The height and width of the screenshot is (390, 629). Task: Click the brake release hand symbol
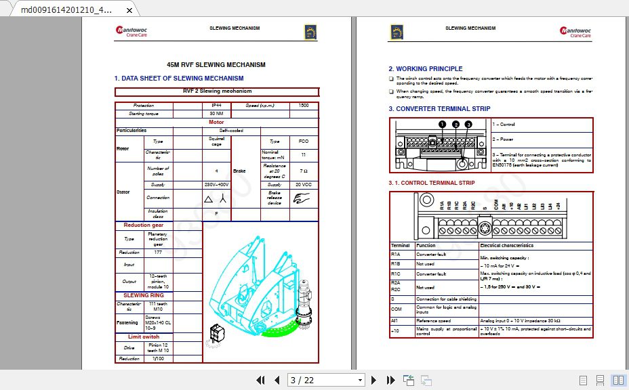pyautogui.click(x=301, y=198)
